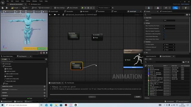Collapse the Variables section
Screen dimensions: 191x107
1,96
